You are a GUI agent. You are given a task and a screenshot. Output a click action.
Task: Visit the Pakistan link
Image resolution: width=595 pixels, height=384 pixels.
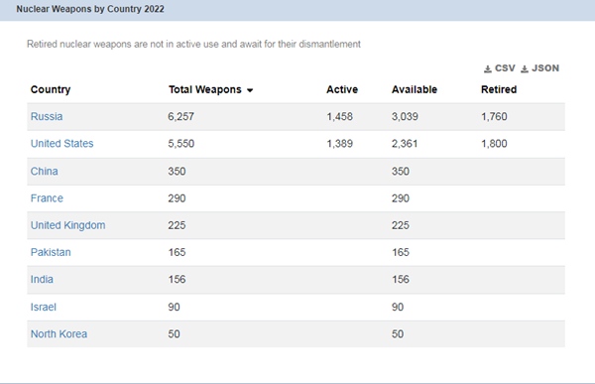(51, 252)
